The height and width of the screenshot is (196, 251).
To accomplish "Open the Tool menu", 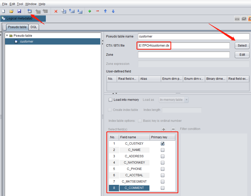I will click(20, 4).
